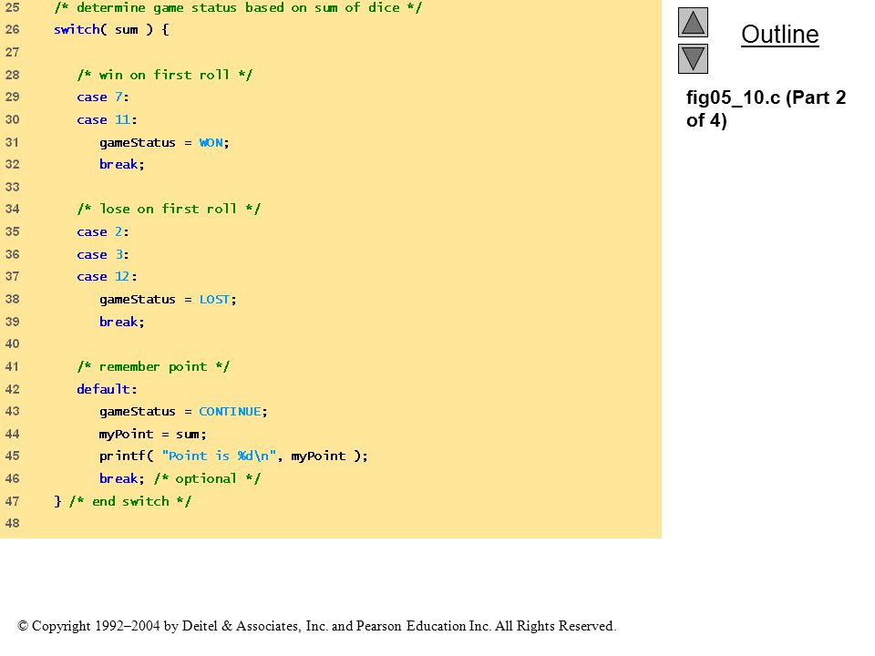This screenshot has width=875, height=656.
Task: Click the up arrow navigation icon
Action: pyautogui.click(x=693, y=22)
